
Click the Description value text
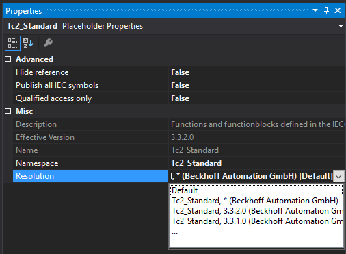point(257,124)
